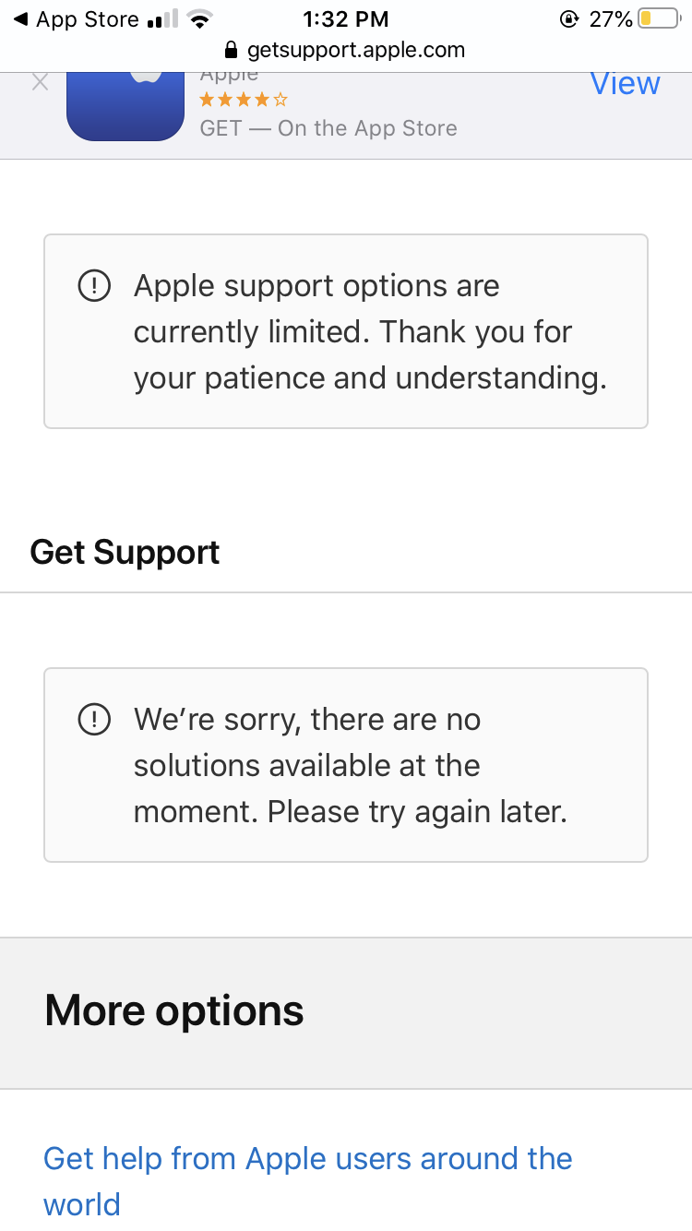Tap the alert icon beside no solutions message

pos(94,720)
